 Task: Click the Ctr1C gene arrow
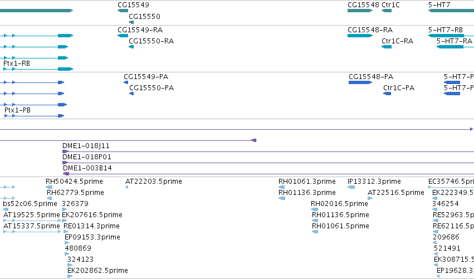tap(387, 11)
